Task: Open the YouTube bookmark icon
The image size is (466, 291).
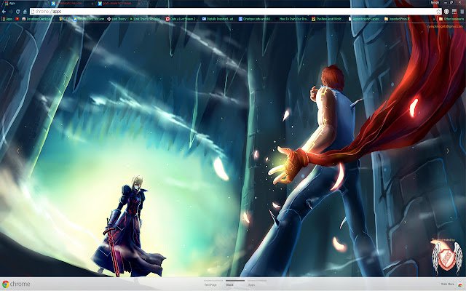Action: (x=17, y=19)
